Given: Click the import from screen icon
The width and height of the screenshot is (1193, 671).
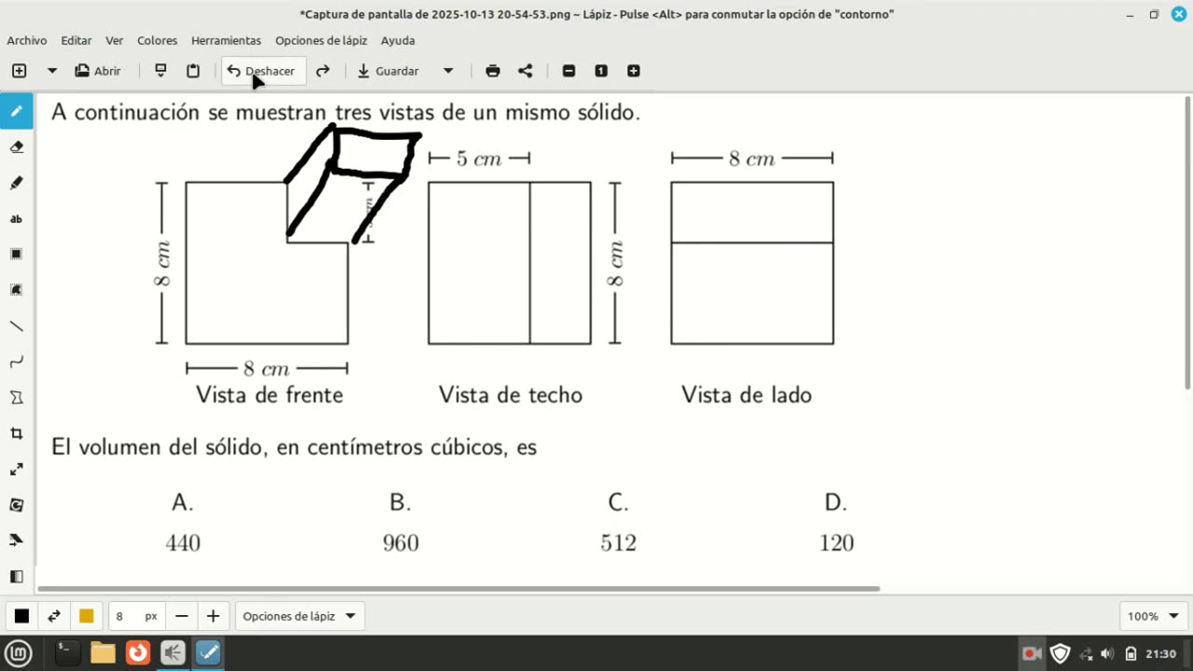Looking at the screenshot, I should coord(160,71).
